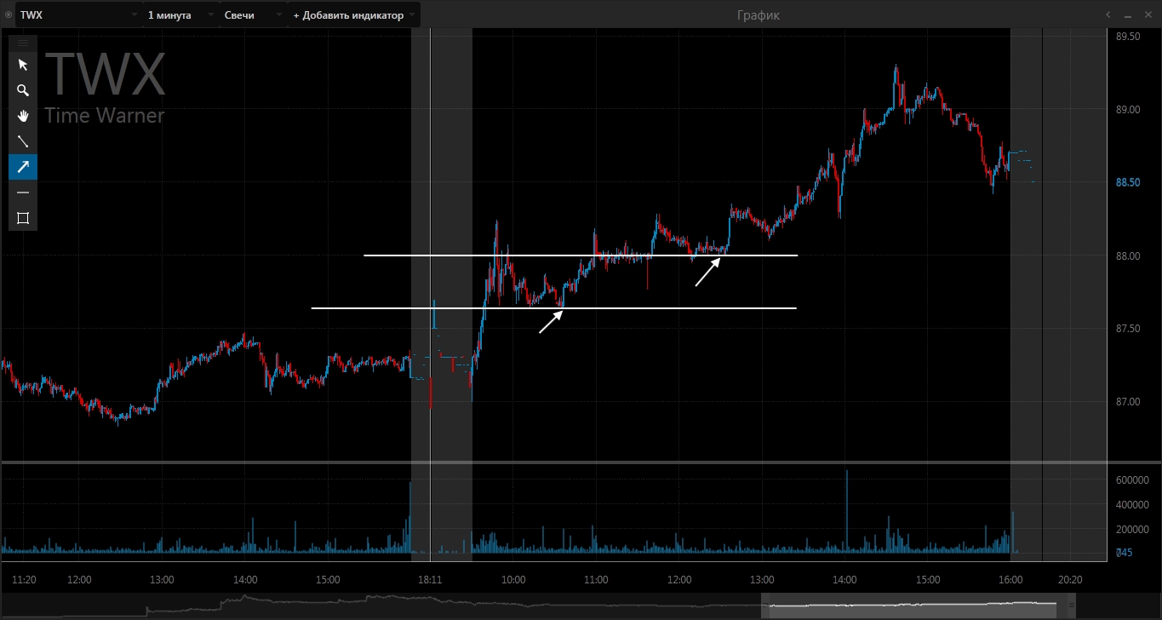
Task: Close the График chart window
Action: 1149,15
